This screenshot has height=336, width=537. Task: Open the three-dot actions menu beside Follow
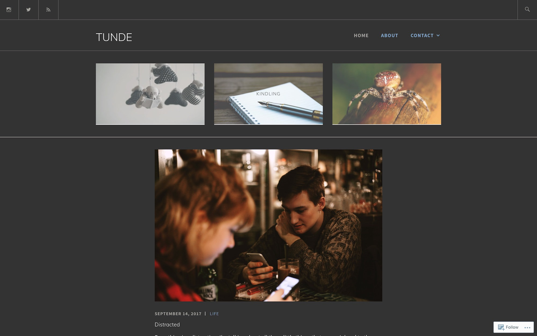tap(527, 327)
